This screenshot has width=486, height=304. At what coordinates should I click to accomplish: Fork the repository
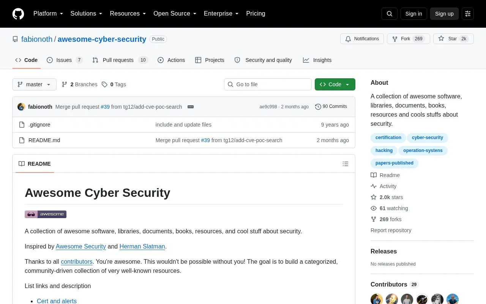pyautogui.click(x=408, y=39)
